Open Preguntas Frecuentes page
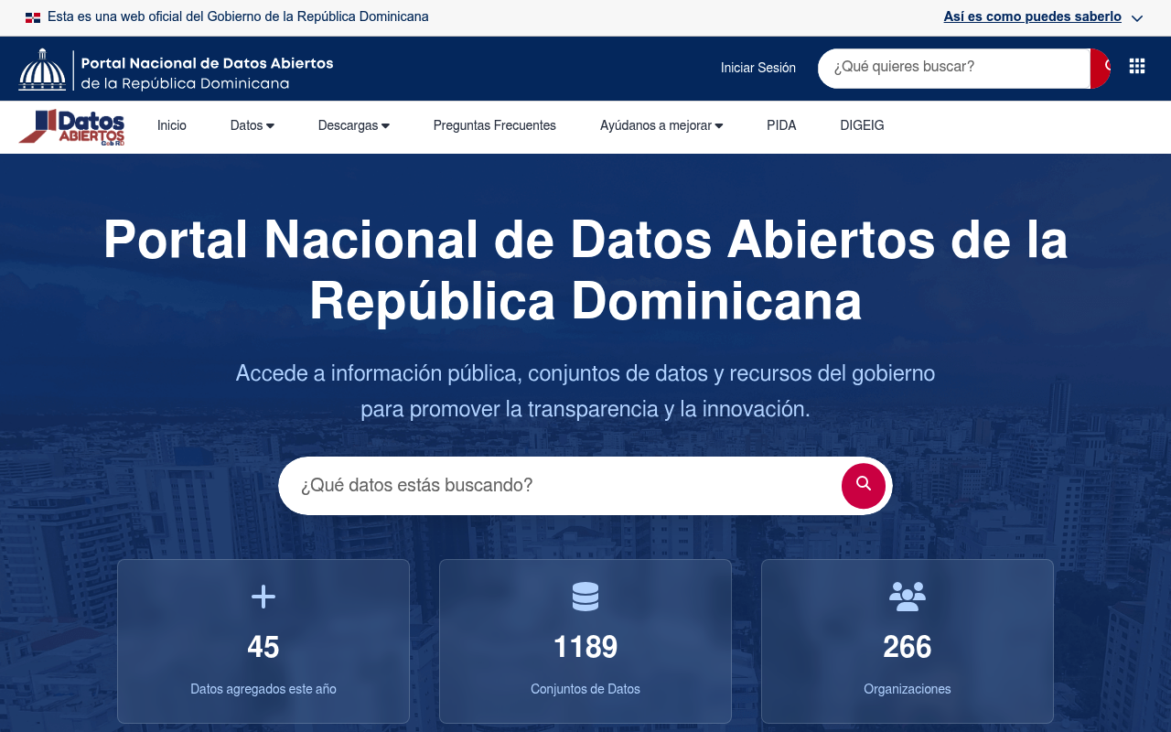 (495, 125)
